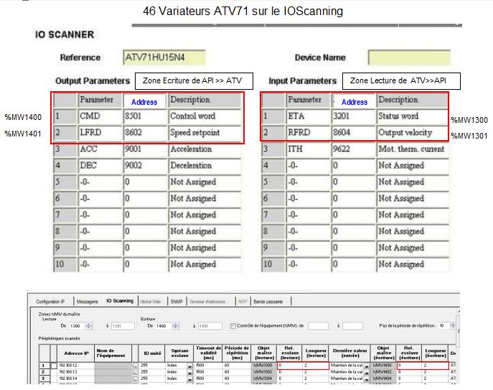Screen dimensions: 493x390
Task: Click the Adresse IP column header
Action: 76,352
